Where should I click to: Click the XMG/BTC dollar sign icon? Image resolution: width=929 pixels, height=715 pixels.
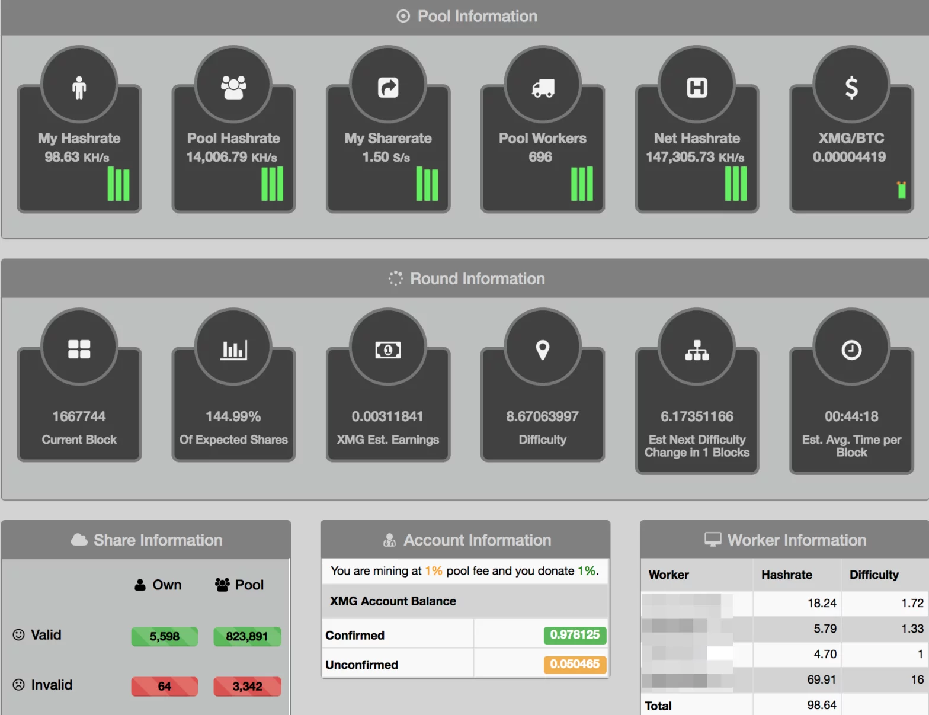[851, 88]
